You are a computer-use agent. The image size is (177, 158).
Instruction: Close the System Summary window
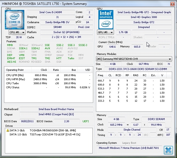pyautogui.click(x=172, y=4)
